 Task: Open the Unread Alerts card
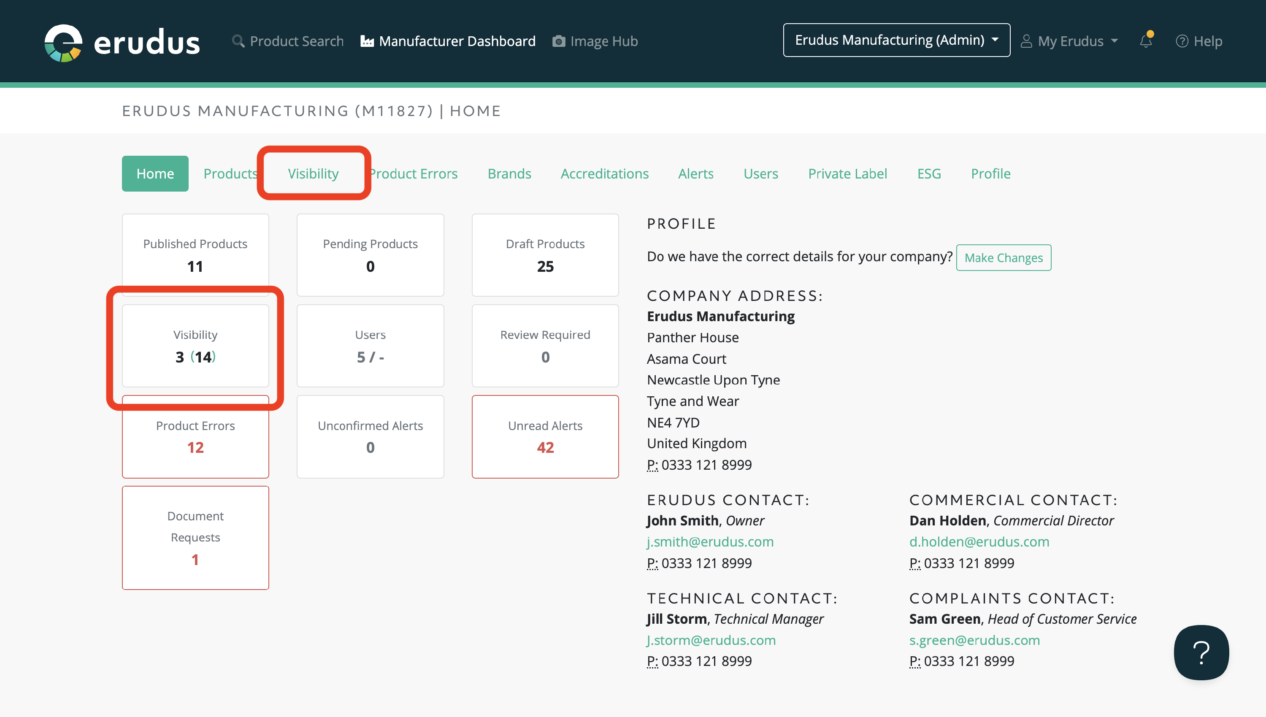pos(545,436)
